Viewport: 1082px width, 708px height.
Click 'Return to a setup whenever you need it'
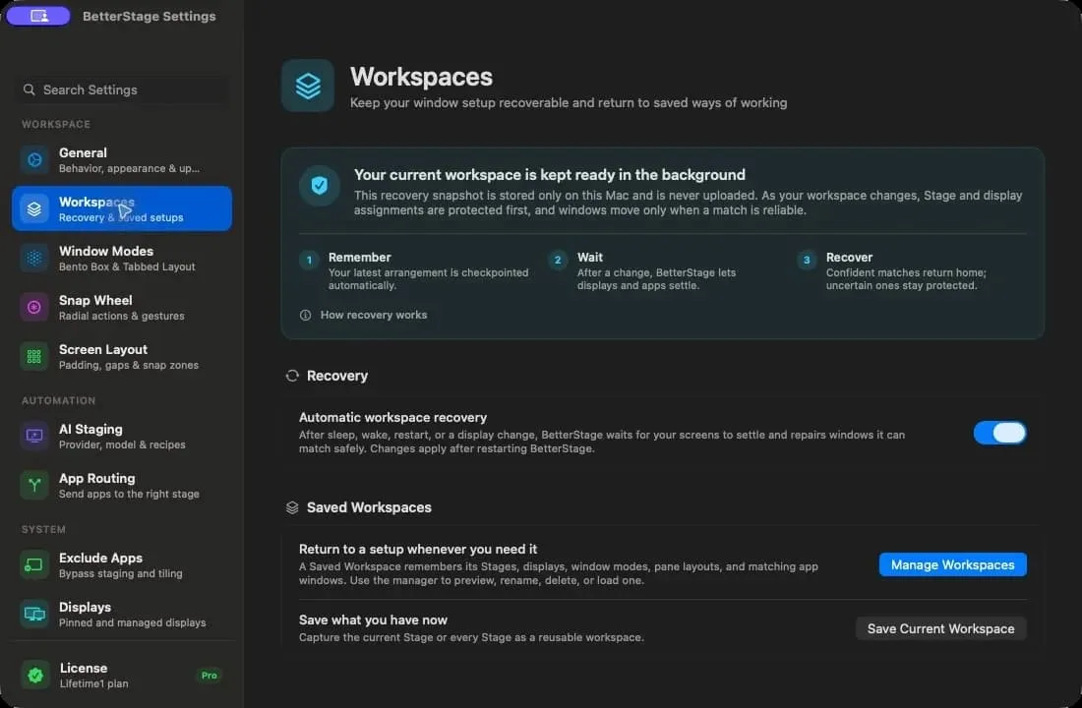417,550
